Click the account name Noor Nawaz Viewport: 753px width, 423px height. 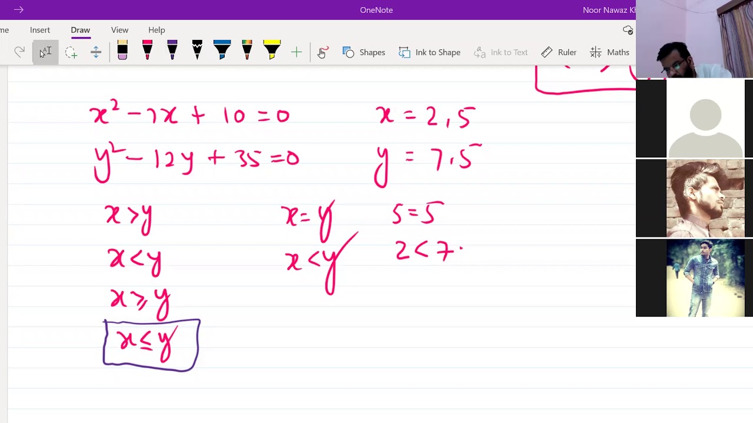click(609, 10)
